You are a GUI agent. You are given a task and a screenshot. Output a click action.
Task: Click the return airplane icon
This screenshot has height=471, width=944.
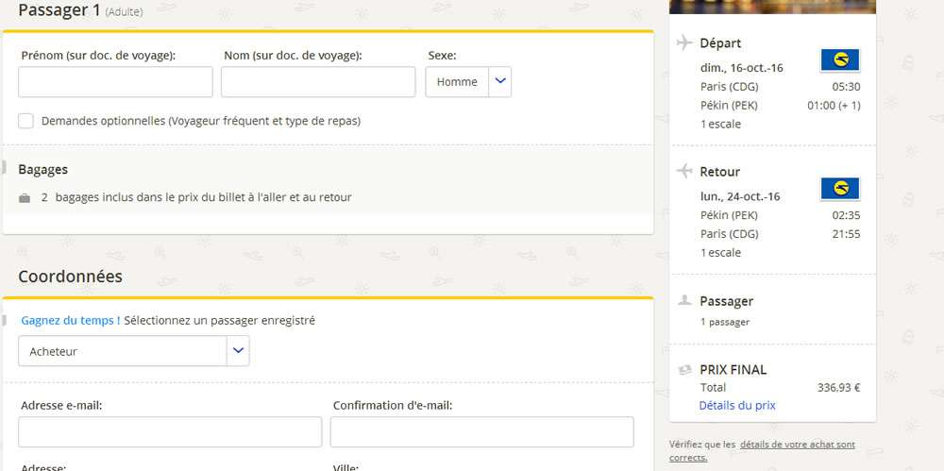[685, 171]
